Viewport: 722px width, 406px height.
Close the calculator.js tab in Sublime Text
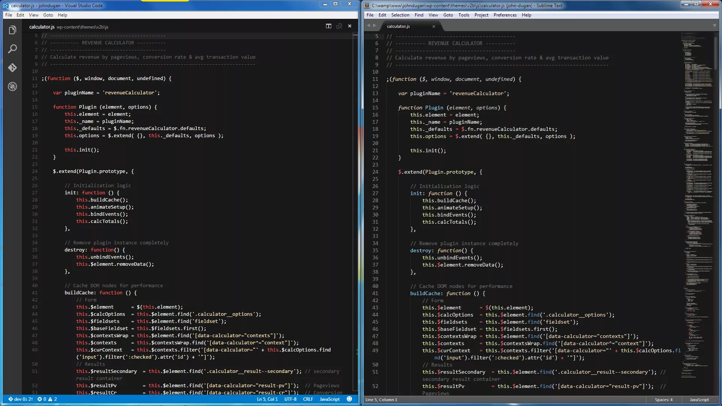pyautogui.click(x=434, y=26)
